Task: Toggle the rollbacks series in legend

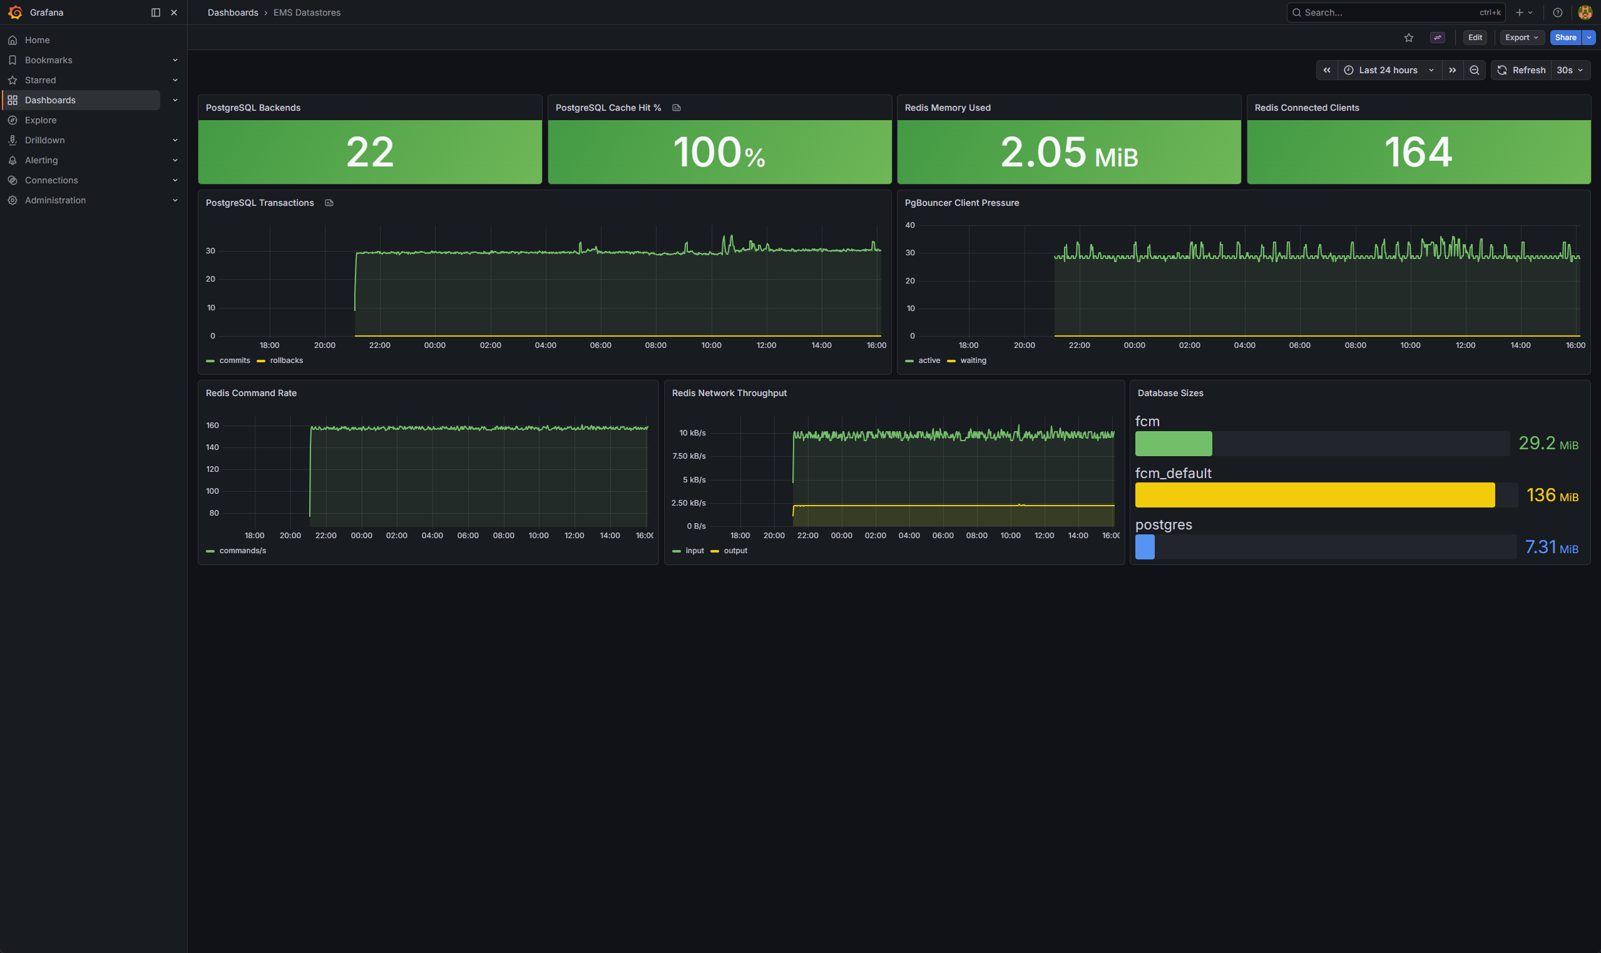Action: (286, 360)
